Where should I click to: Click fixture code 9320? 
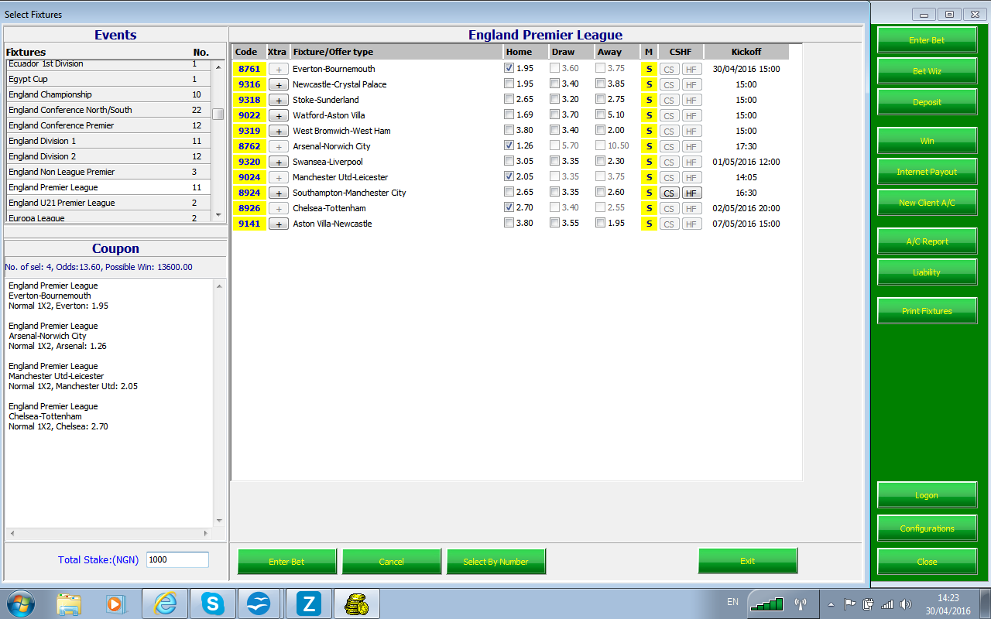[x=249, y=162]
